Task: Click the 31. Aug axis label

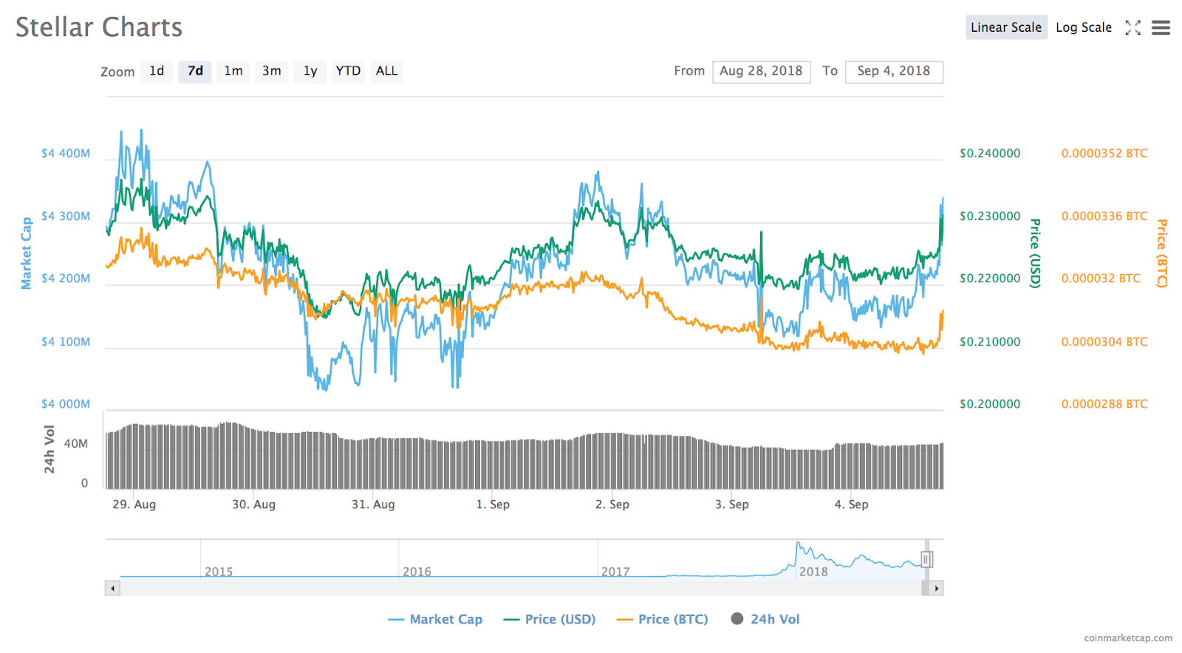Action: coord(373,505)
